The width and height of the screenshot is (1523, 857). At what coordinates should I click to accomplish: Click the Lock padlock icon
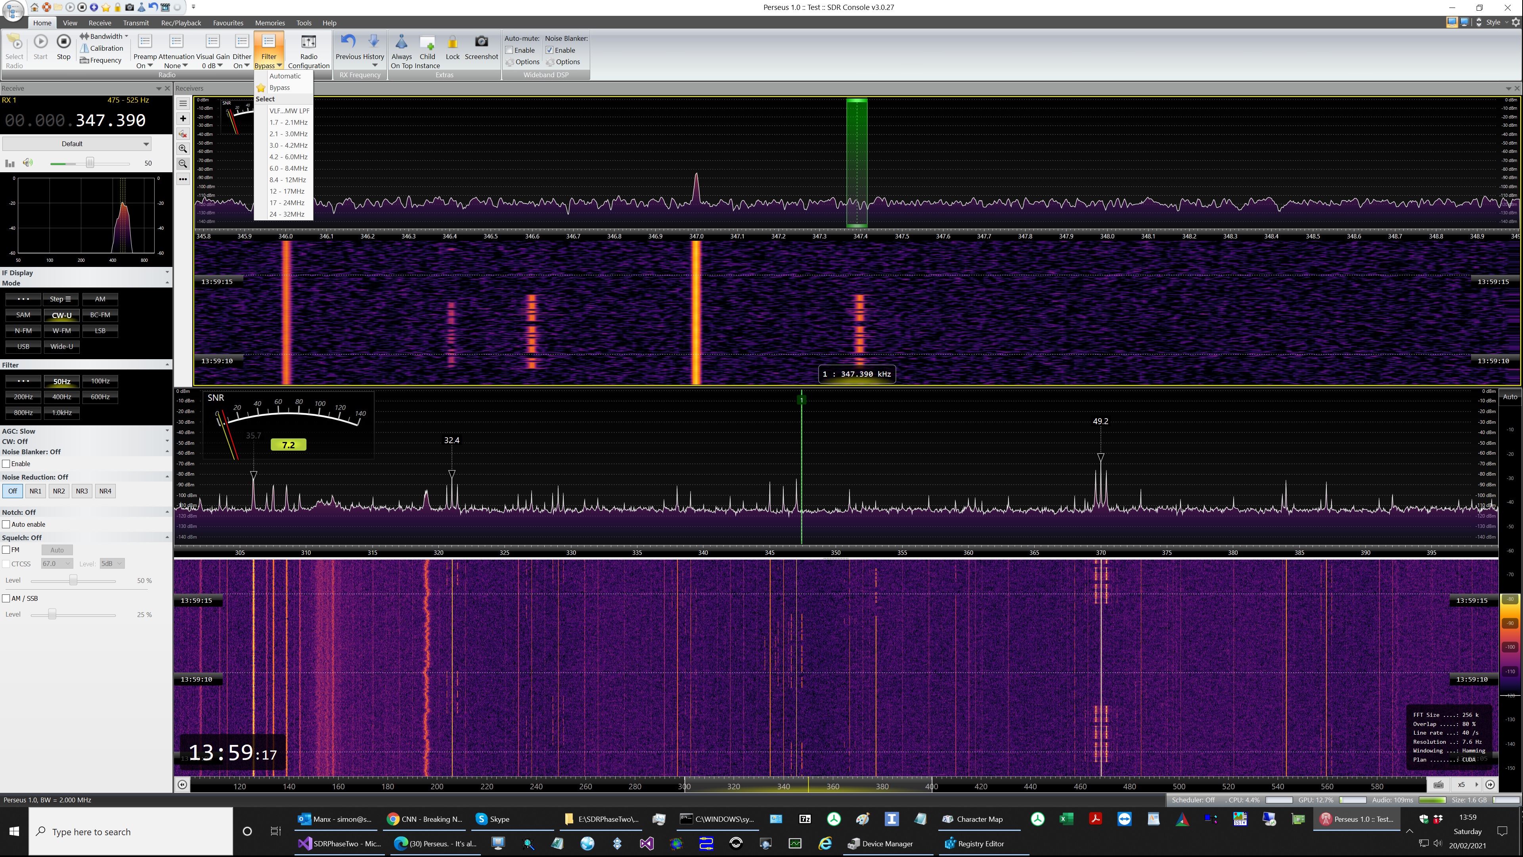coord(452,42)
